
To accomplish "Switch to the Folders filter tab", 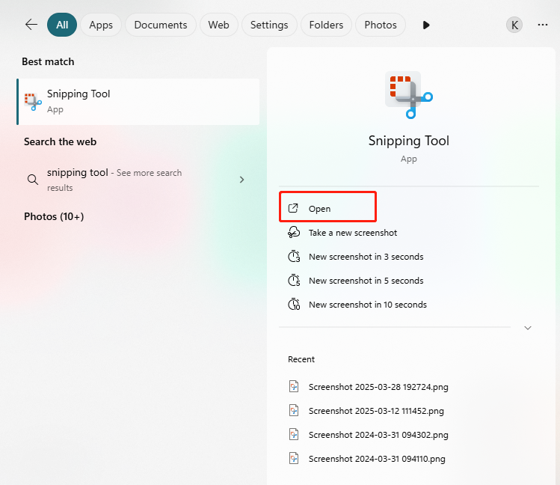I will (x=326, y=25).
